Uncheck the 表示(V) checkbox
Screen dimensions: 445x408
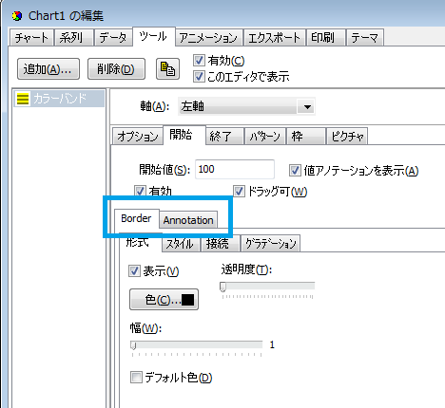tap(134, 271)
